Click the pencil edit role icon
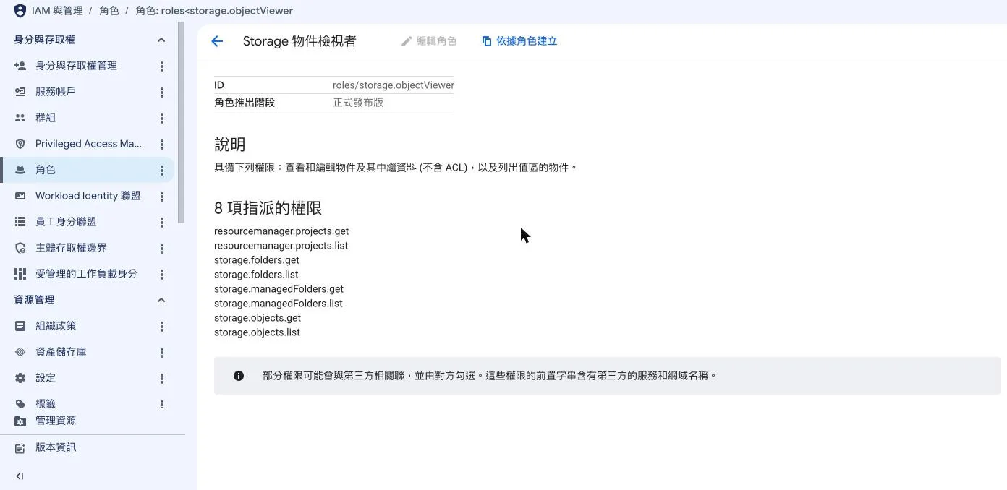 (407, 41)
